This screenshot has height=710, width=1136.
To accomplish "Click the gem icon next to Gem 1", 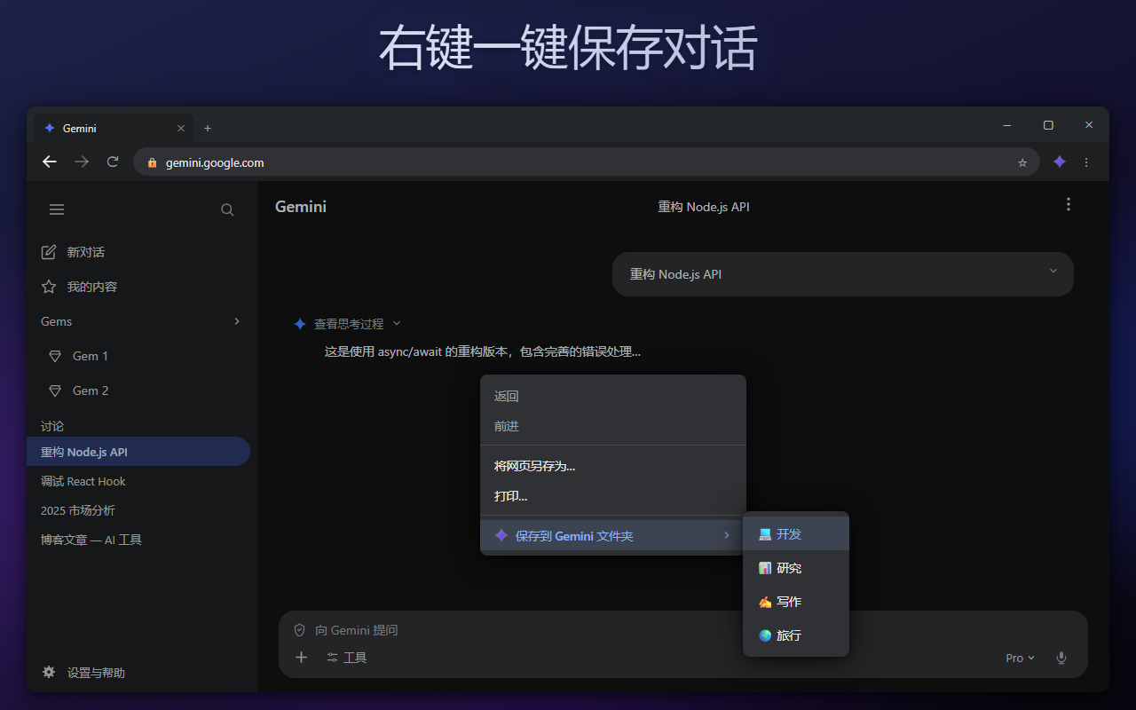I will point(55,356).
